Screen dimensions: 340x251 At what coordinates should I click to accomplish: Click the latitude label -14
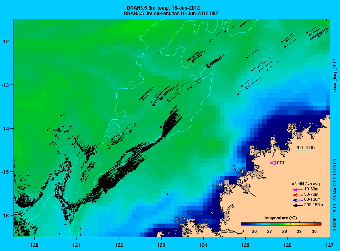[5, 129]
